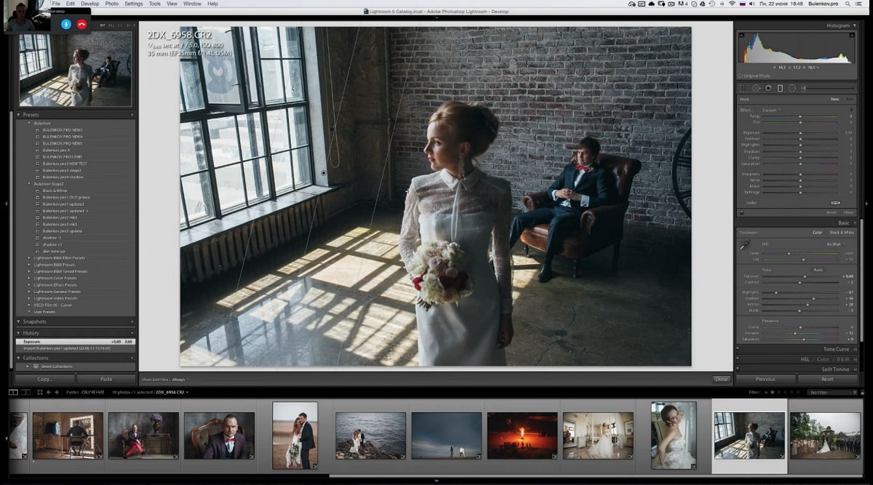The width and height of the screenshot is (873, 485).
Task: Go back with filmstrip left arrow
Action: pyautogui.click(x=48, y=392)
